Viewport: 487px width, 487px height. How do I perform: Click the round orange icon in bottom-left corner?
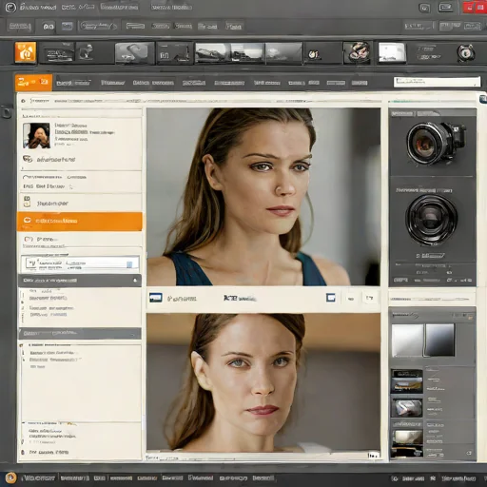(x=11, y=477)
